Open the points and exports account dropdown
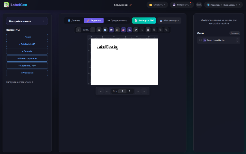The image size is (246, 154). point(224,5)
